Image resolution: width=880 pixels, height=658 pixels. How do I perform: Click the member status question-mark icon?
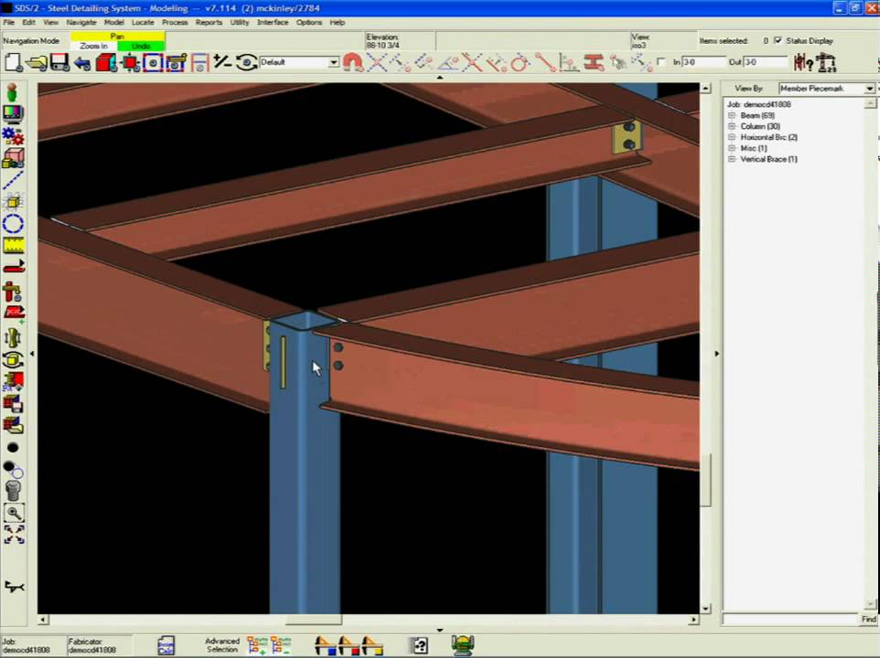click(804, 62)
